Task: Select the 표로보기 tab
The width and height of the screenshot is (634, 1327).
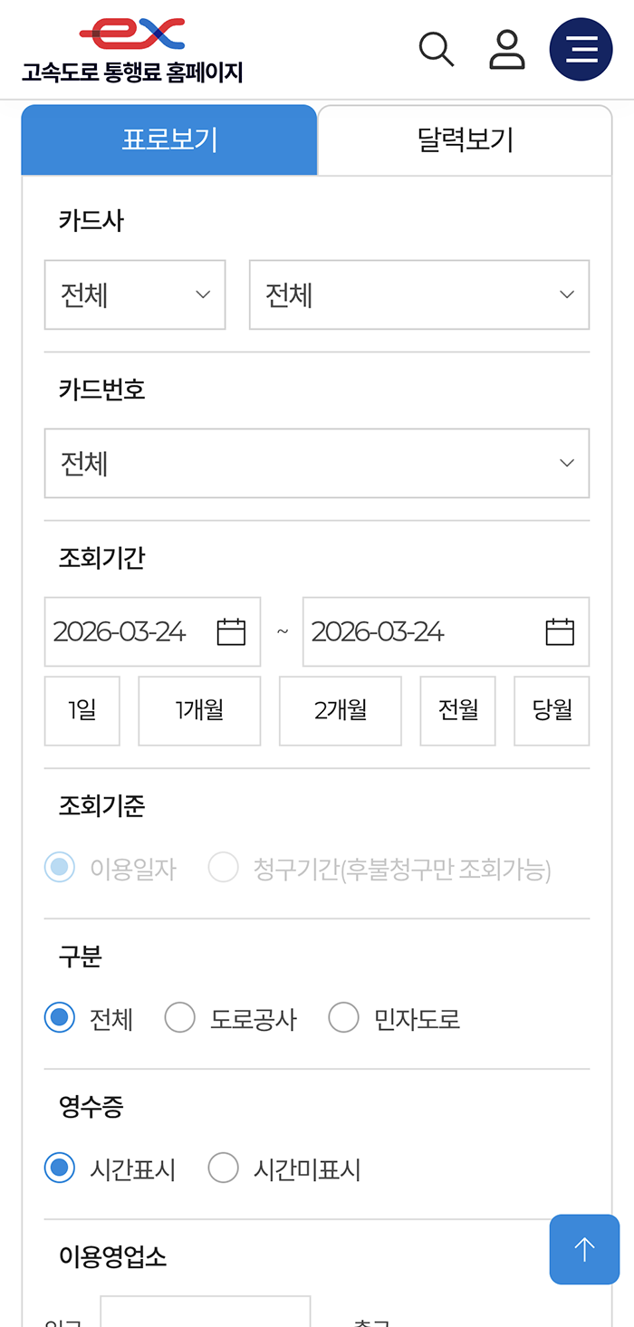Action: tap(169, 139)
